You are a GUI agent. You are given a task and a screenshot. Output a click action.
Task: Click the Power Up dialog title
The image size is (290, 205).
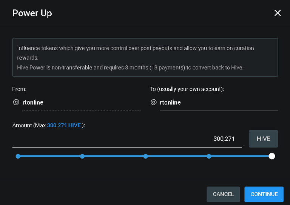pyautogui.click(x=32, y=13)
